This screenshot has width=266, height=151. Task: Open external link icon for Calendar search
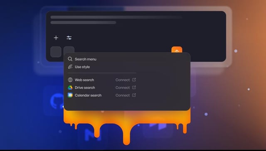[x=134, y=95]
